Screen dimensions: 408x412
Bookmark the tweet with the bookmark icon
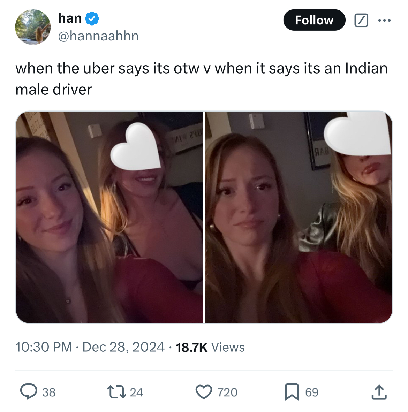click(292, 392)
